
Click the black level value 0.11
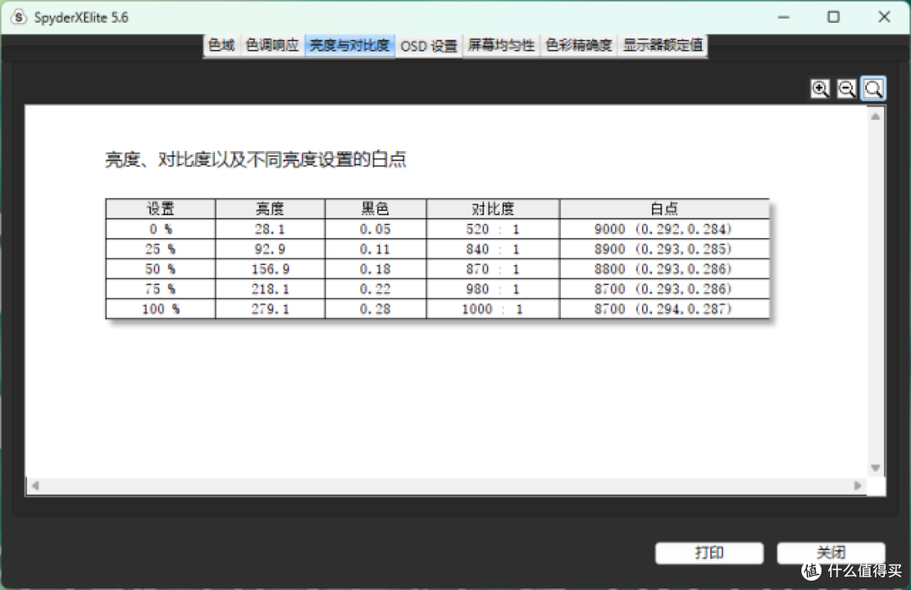[375, 249]
